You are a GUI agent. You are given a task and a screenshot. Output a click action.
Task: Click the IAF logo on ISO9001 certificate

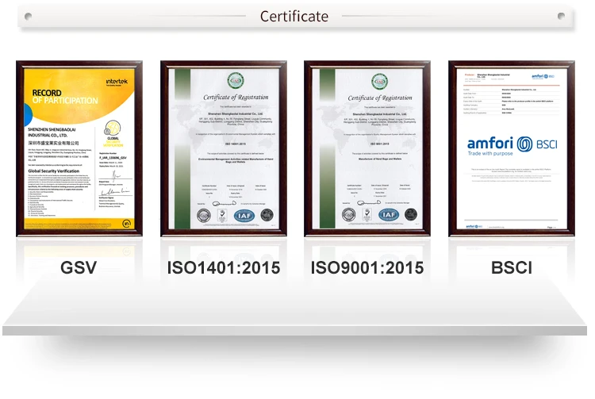pos(389,215)
